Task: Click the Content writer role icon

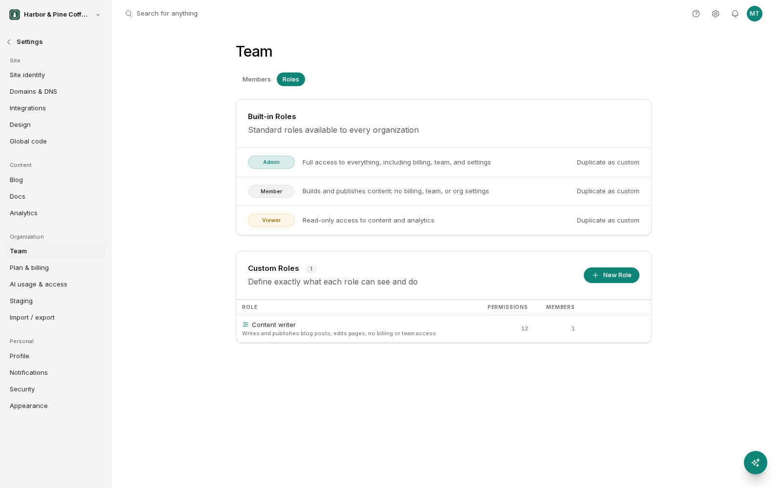Action: 246,325
